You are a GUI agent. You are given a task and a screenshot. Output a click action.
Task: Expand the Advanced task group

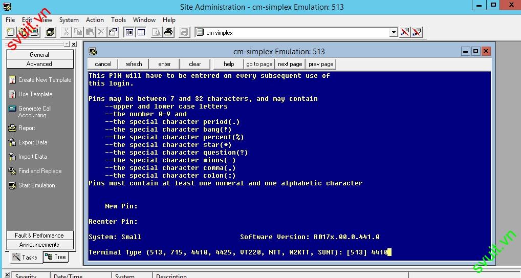(x=40, y=64)
